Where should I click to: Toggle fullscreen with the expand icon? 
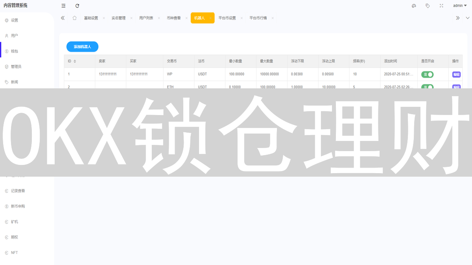pos(441,6)
